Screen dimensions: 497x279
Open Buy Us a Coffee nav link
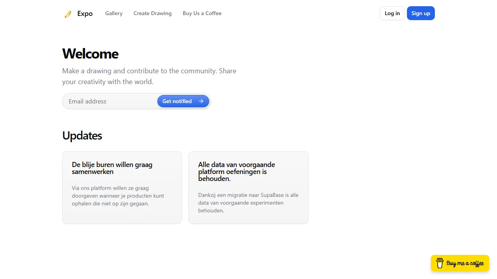pos(202,13)
